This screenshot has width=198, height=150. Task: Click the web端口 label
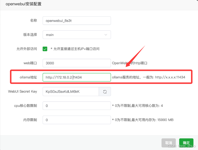click(30, 63)
